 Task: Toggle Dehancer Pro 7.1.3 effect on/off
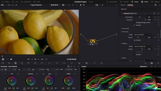click(x=122, y=13)
